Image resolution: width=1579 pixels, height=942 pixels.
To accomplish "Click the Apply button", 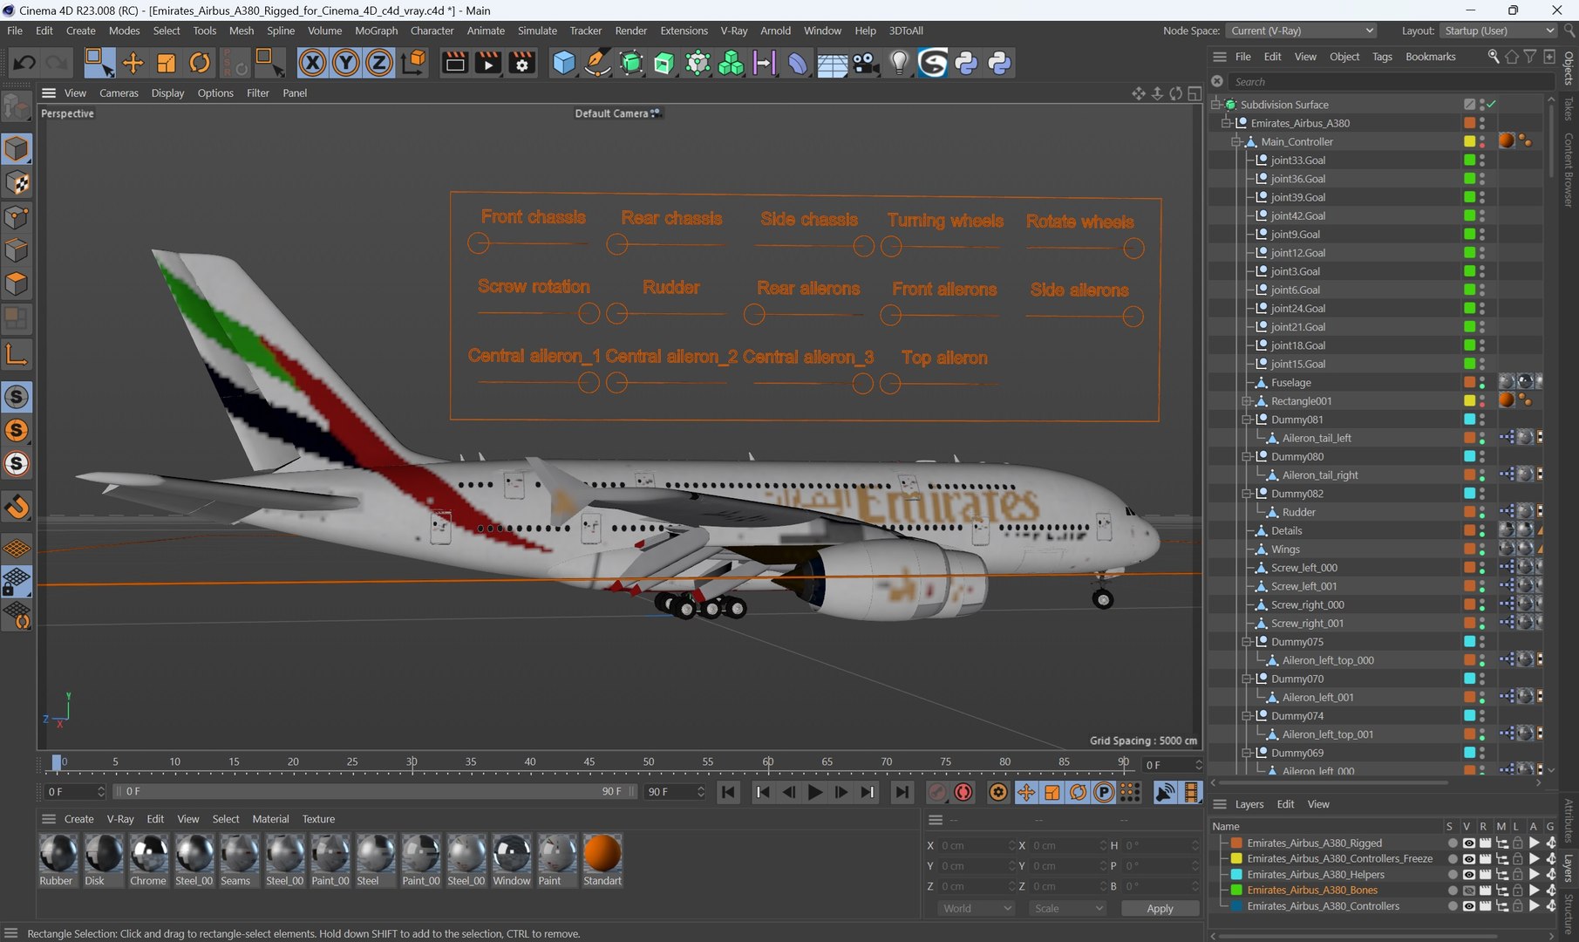I will click(1160, 909).
